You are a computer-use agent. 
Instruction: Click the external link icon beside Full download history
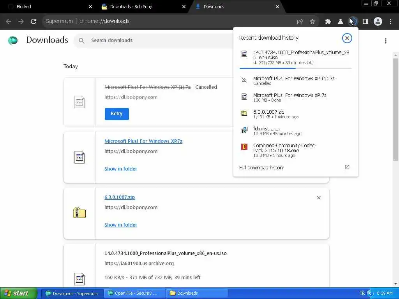[347, 167]
